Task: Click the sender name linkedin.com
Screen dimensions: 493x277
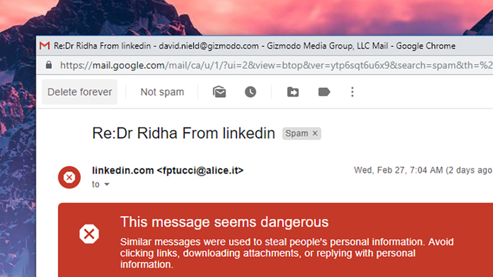Action: (x=123, y=171)
